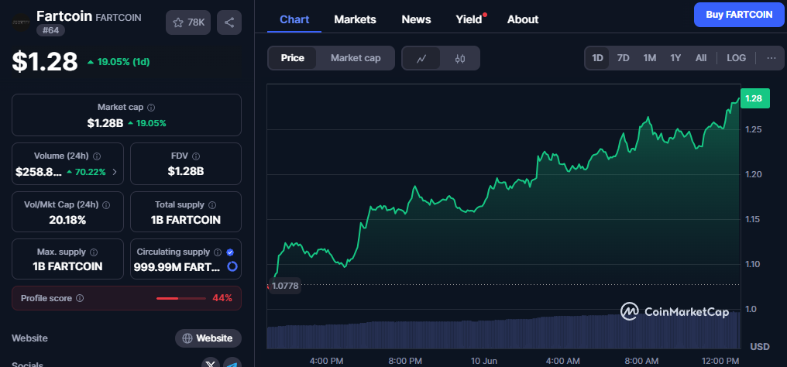Select the 1Y time range
Image resolution: width=787 pixels, height=367 pixels.
point(675,58)
